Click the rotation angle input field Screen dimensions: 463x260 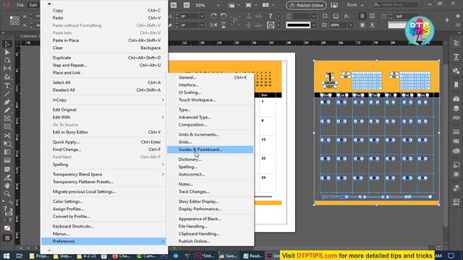pyautogui.click(x=190, y=16)
